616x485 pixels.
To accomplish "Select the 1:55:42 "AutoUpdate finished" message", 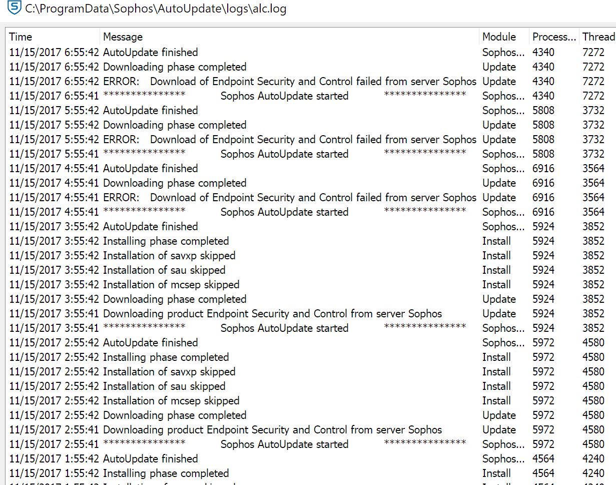I will pyautogui.click(x=150, y=458).
